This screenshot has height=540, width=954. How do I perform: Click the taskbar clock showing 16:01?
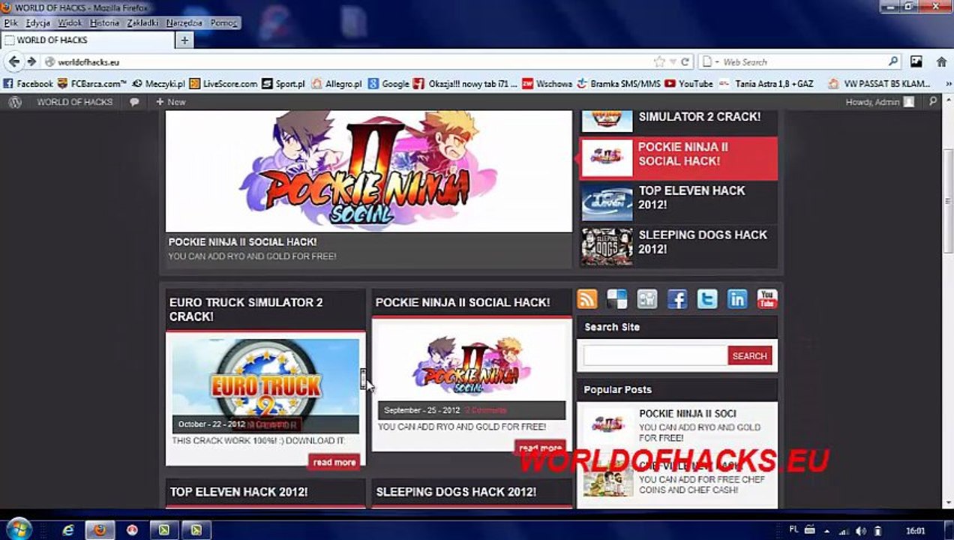pos(915,531)
